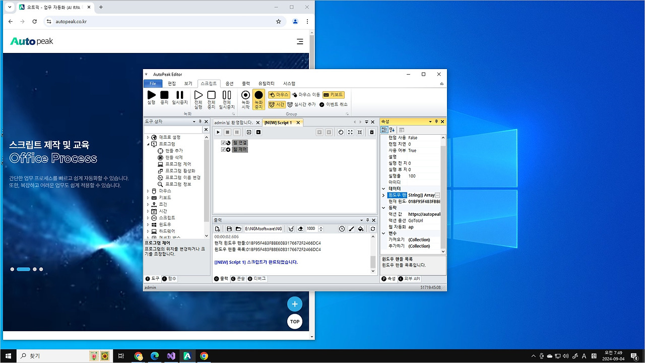This screenshot has height=363, width=645.
Task: Open the 시스템 ribbon tab
Action: point(289,83)
